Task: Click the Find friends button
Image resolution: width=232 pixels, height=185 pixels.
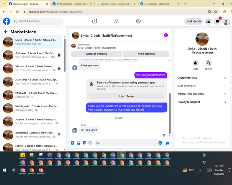Action: pos(193,21)
